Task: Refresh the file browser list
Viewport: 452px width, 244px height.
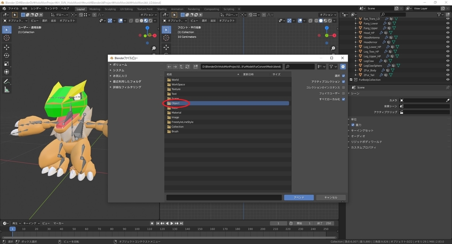Action: click(187, 66)
